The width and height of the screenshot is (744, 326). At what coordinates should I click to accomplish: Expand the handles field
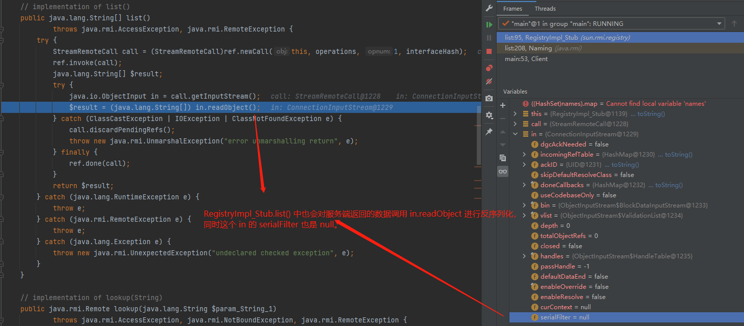click(525, 256)
